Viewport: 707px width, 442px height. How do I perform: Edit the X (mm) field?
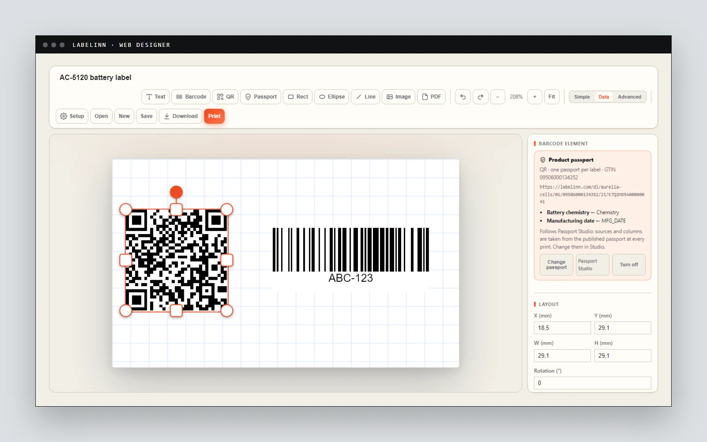click(x=562, y=328)
